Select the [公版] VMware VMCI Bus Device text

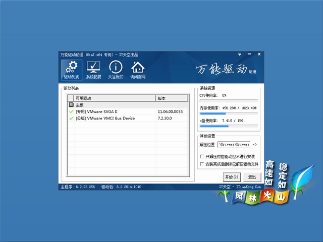click(105, 118)
